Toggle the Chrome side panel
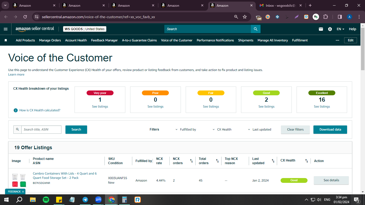This screenshot has width=365, height=205. 340,17
